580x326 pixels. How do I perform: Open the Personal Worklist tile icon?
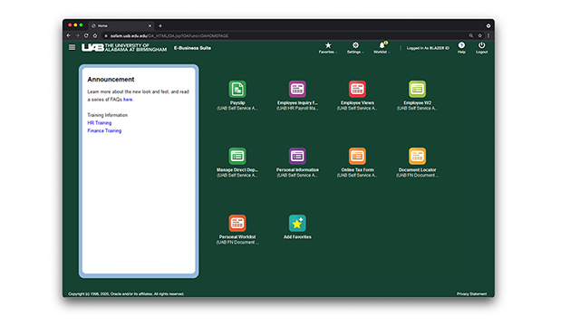(x=237, y=223)
